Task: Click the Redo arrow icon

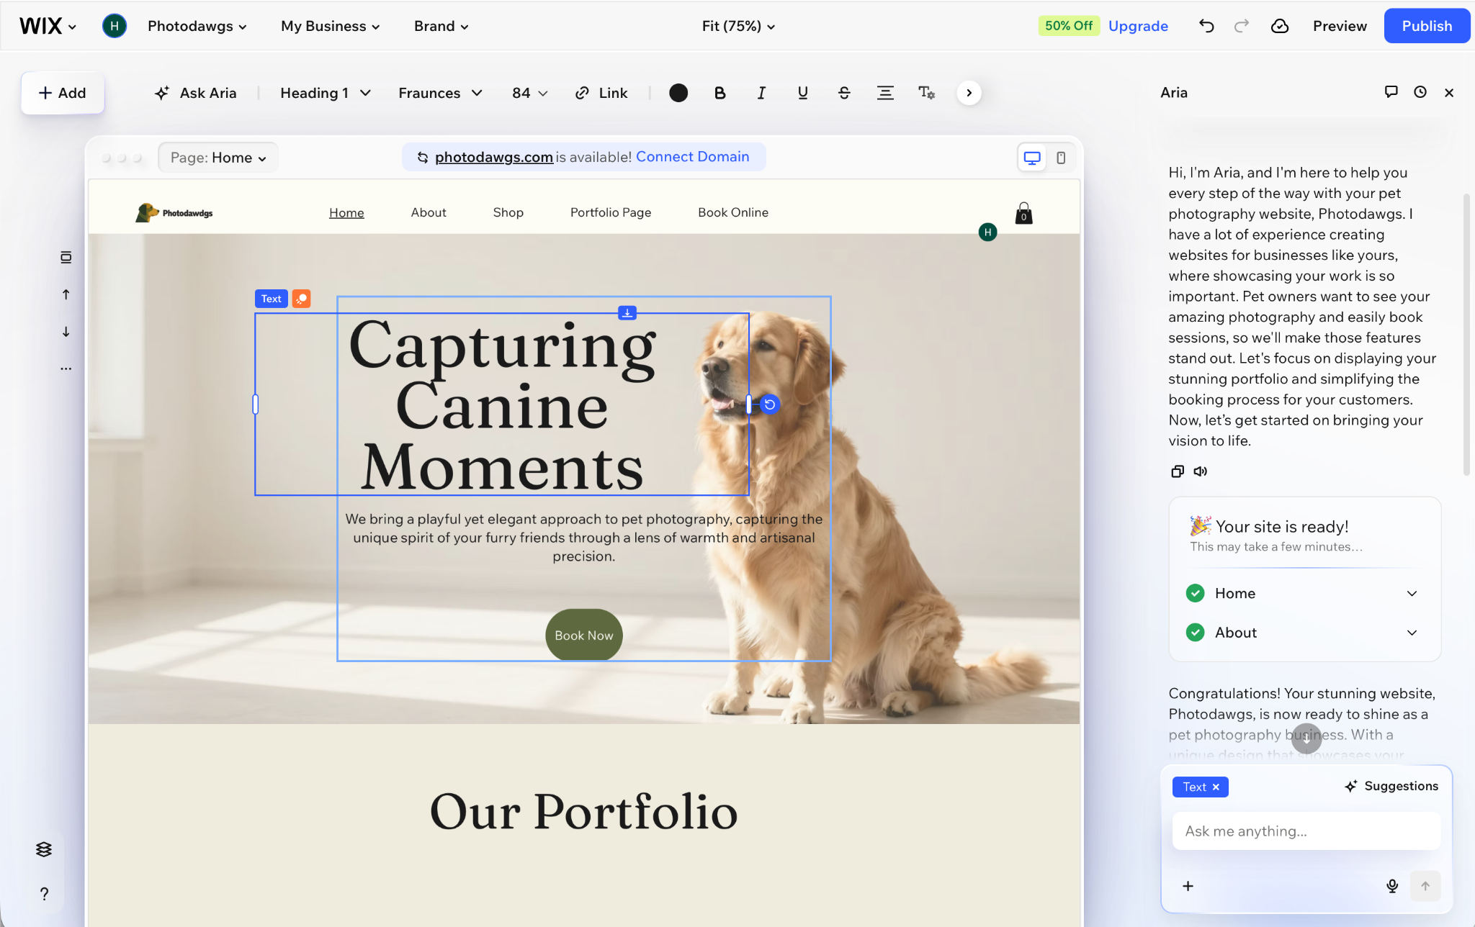Action: pyautogui.click(x=1241, y=26)
